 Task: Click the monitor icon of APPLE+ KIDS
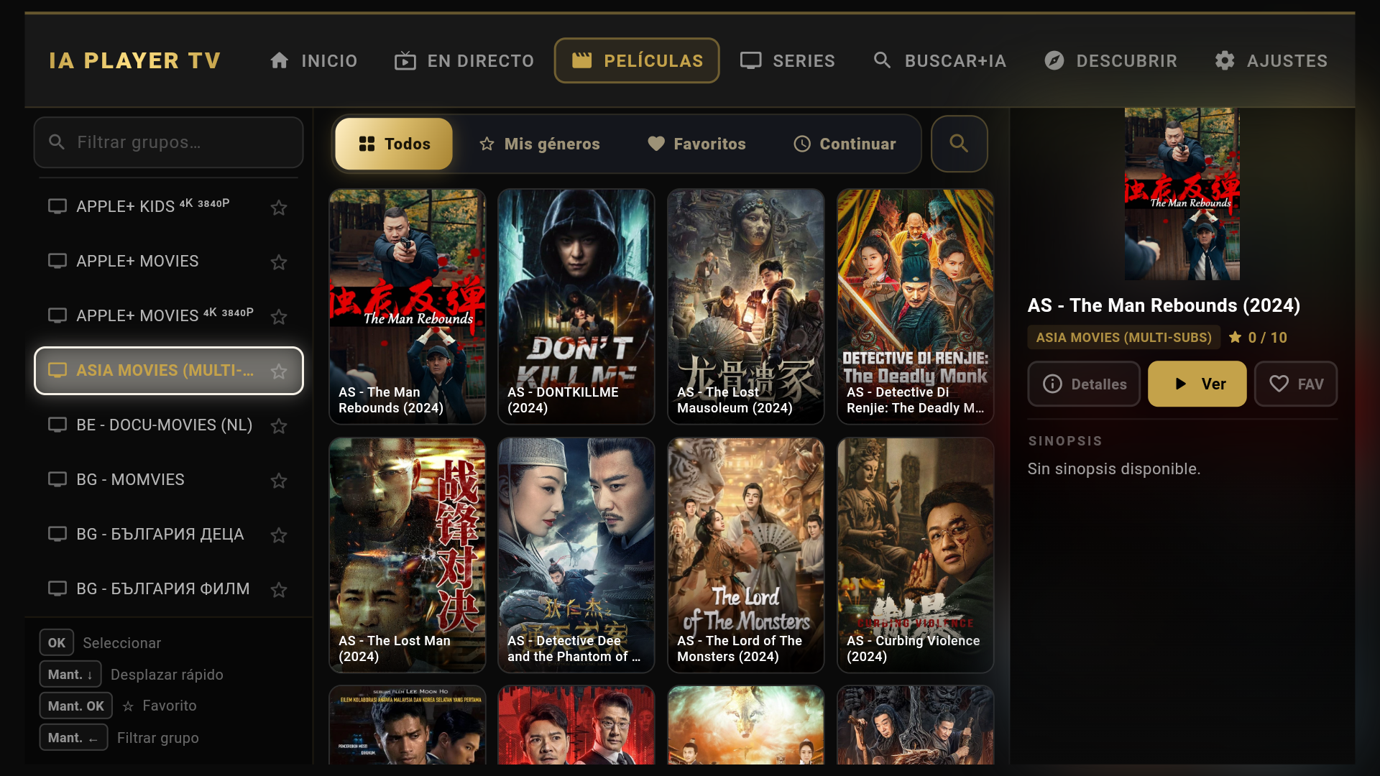(x=57, y=207)
